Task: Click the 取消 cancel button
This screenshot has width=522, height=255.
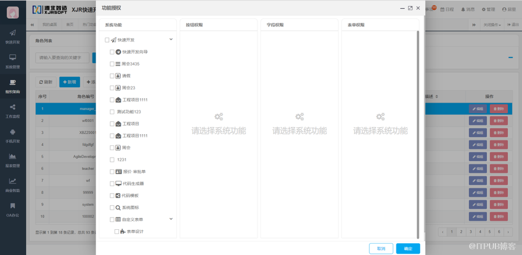Action: (x=381, y=249)
